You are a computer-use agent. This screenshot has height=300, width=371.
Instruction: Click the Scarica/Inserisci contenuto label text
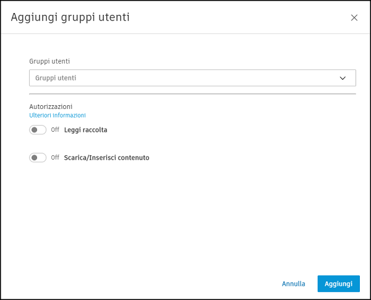tap(106, 158)
